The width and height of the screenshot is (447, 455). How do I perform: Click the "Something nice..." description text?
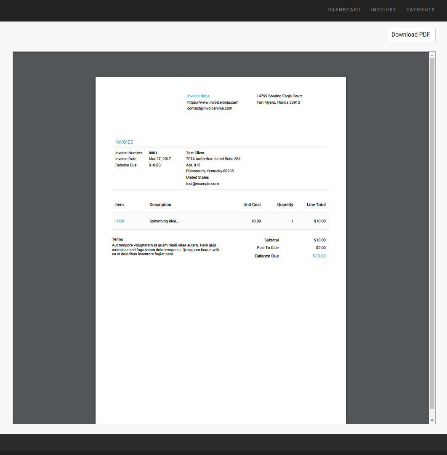(x=164, y=221)
